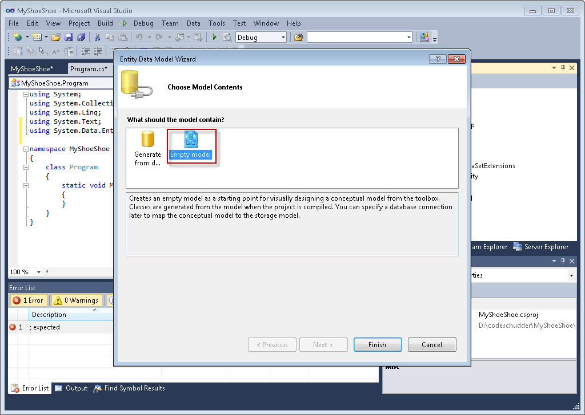Click the New Project toolbar icon
Viewport: 585px width, 415px height.
coord(17,37)
